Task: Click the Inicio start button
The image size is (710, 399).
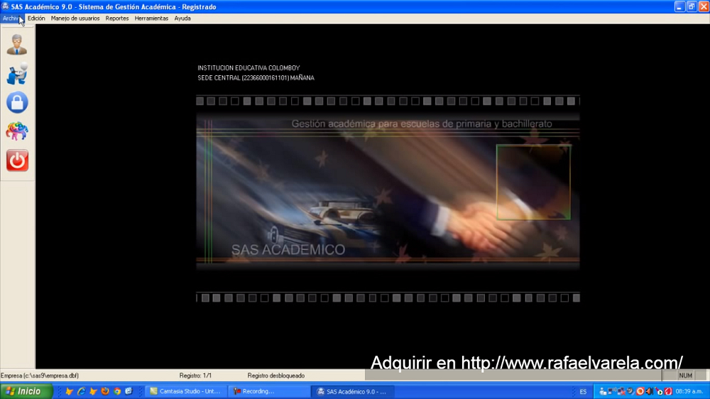Action: tap(27, 391)
